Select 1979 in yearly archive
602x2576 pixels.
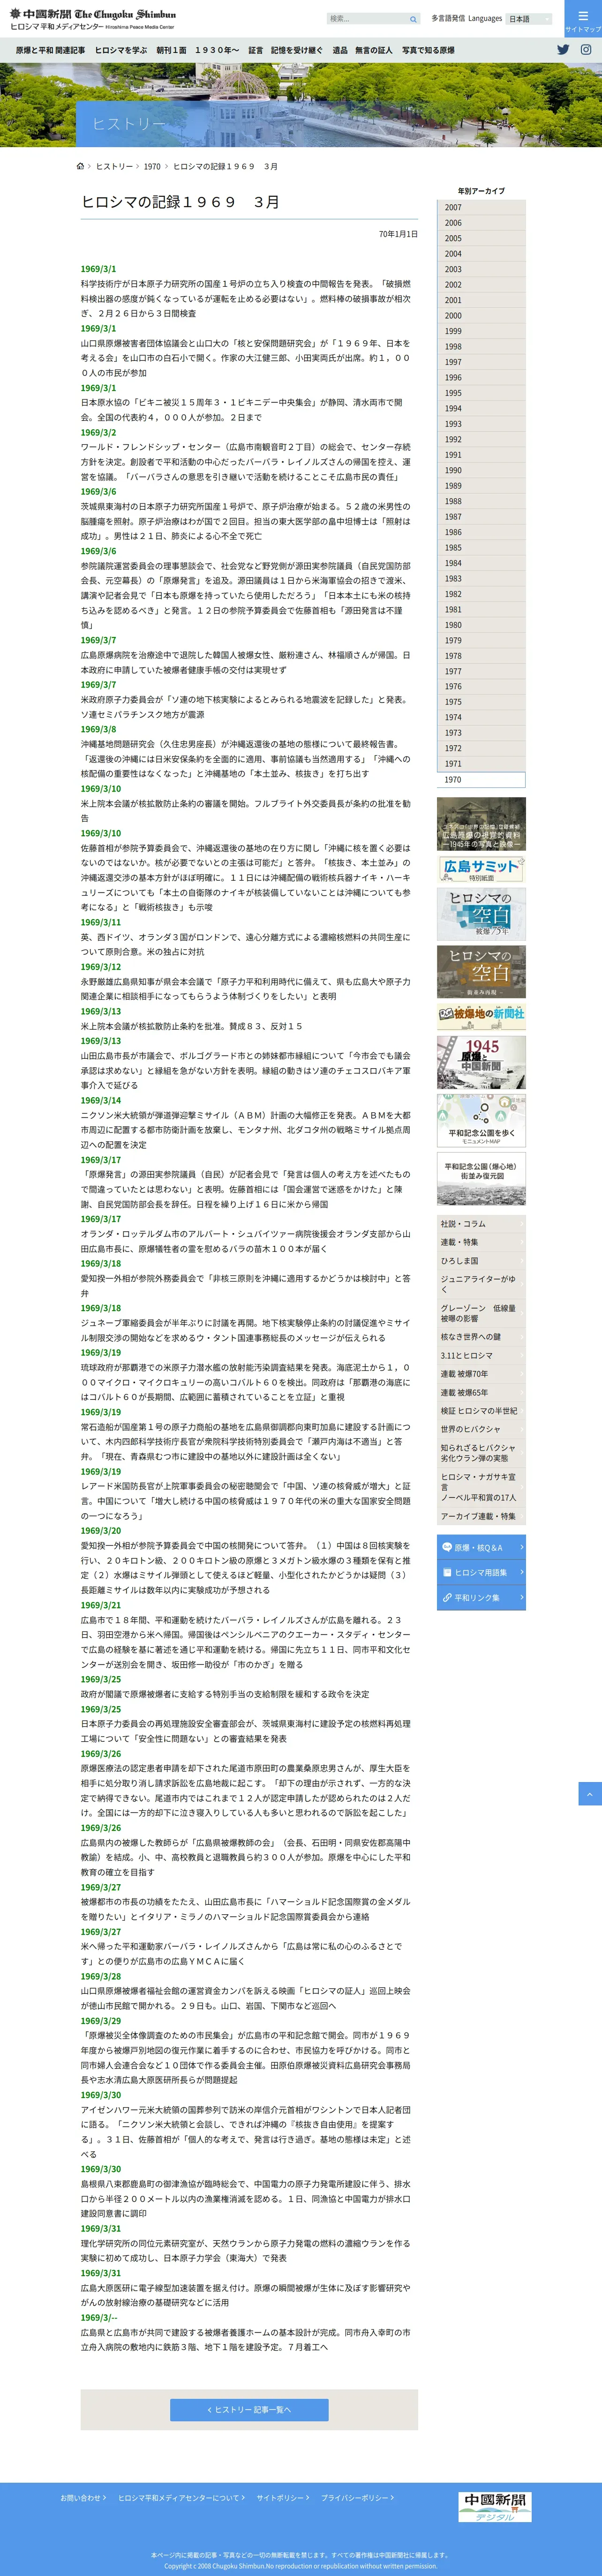[481, 640]
